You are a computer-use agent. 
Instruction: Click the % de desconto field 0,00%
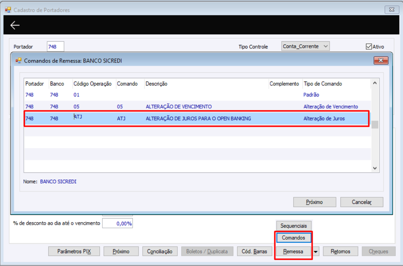pyautogui.click(x=117, y=223)
